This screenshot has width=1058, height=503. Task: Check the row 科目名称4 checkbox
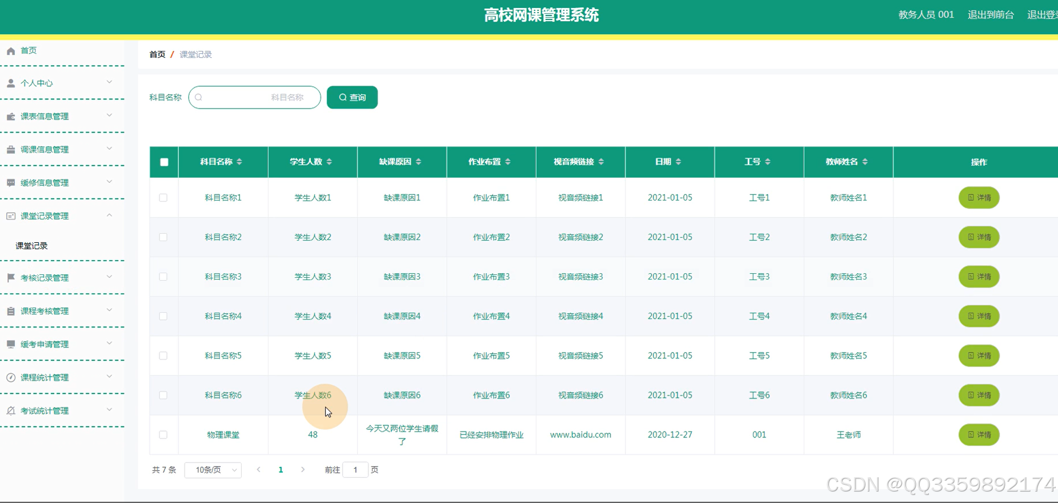click(x=163, y=316)
